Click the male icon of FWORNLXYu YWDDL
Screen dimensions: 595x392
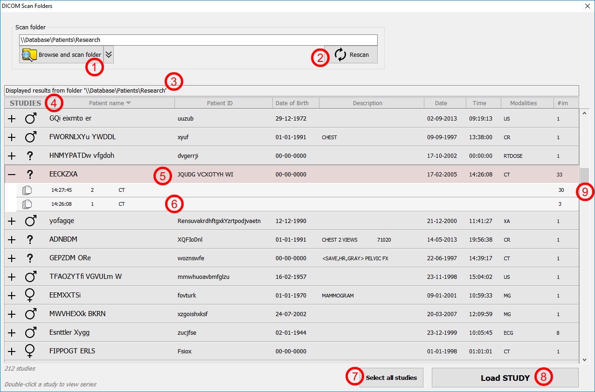click(30, 137)
